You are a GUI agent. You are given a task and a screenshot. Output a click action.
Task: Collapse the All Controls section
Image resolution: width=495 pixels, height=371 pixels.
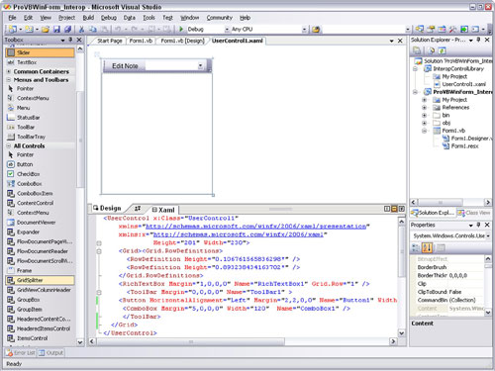[9, 145]
